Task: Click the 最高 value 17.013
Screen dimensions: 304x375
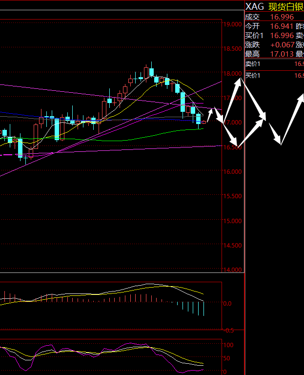Action: (282, 54)
